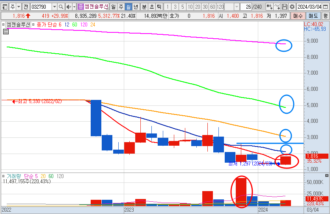Click the 거래량 volume legend label

[14, 176]
